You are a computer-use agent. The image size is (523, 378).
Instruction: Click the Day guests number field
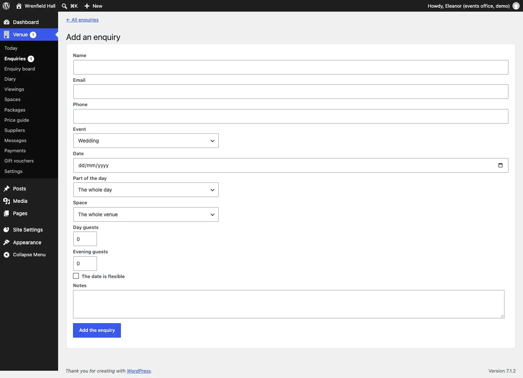pyautogui.click(x=85, y=239)
